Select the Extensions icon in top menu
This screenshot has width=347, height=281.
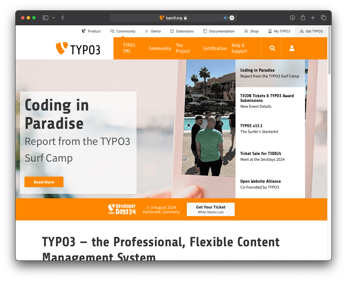(172, 31)
